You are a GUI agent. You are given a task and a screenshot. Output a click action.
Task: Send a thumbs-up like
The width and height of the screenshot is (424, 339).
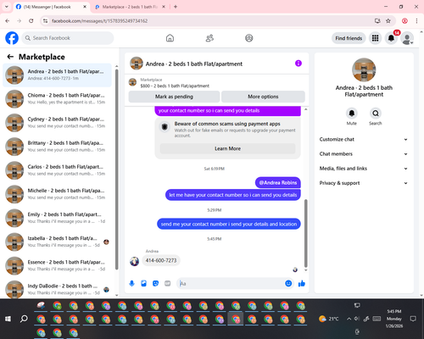(302, 283)
